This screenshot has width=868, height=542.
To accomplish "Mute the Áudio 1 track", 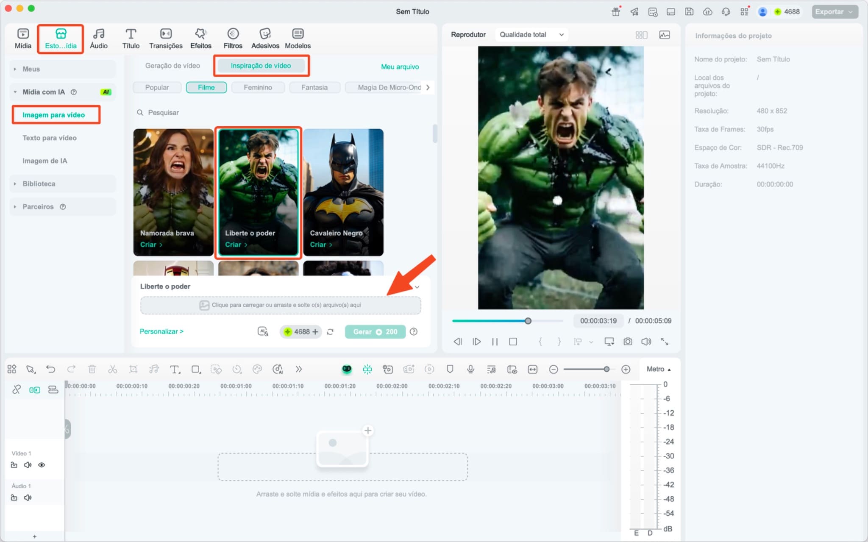I will (x=28, y=498).
